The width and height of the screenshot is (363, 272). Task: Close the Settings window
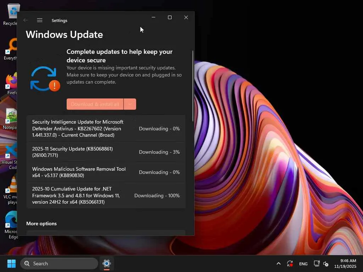[186, 17]
